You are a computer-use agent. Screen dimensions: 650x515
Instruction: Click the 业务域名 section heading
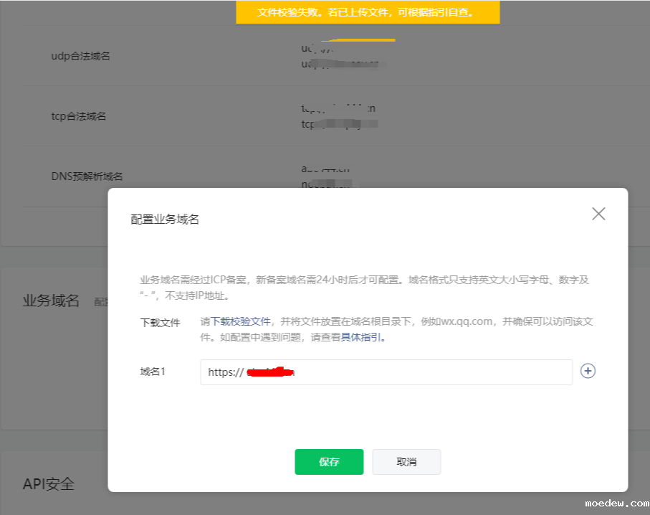[x=51, y=301]
